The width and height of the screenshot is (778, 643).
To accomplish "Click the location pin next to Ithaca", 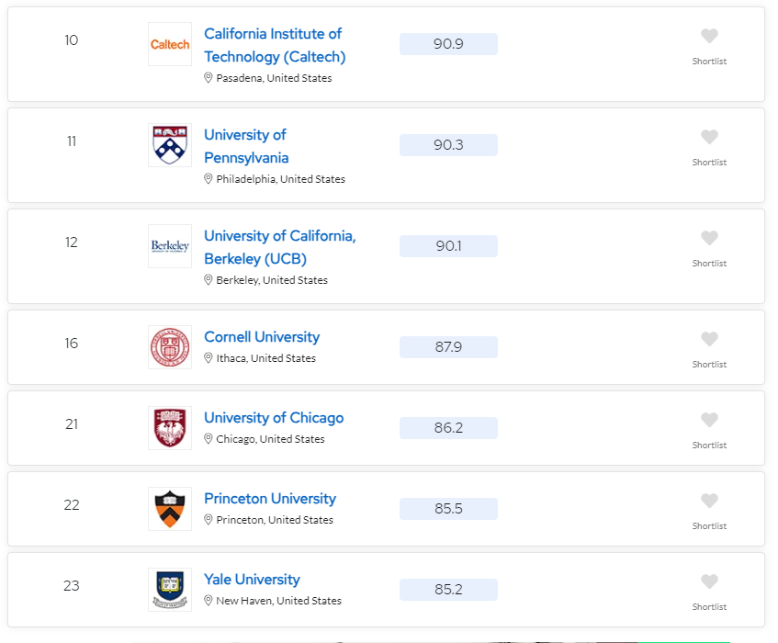I will tap(209, 357).
